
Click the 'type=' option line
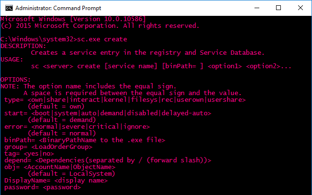coord(125,100)
